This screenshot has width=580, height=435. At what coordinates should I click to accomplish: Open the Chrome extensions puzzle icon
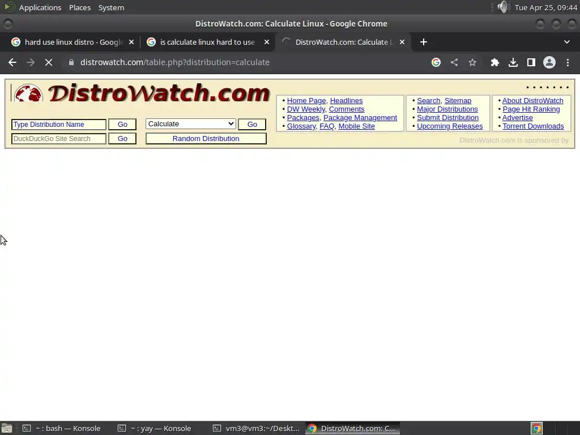coord(494,62)
